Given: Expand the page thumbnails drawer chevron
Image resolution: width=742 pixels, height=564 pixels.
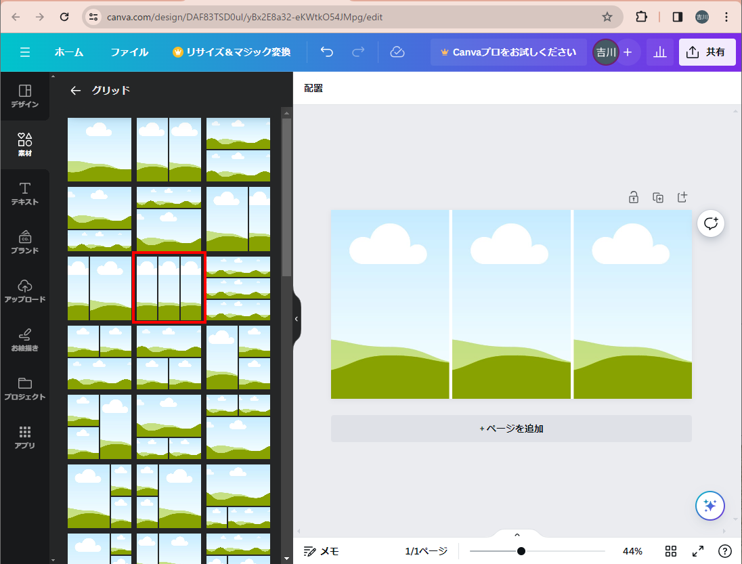Looking at the screenshot, I should click(517, 535).
